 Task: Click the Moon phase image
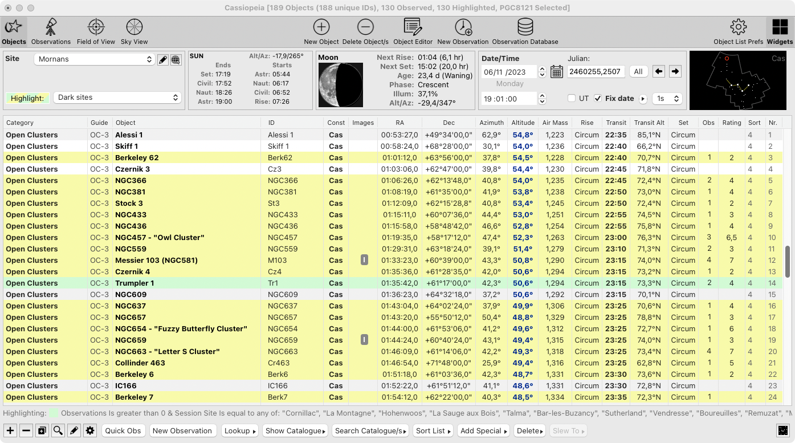(341, 85)
